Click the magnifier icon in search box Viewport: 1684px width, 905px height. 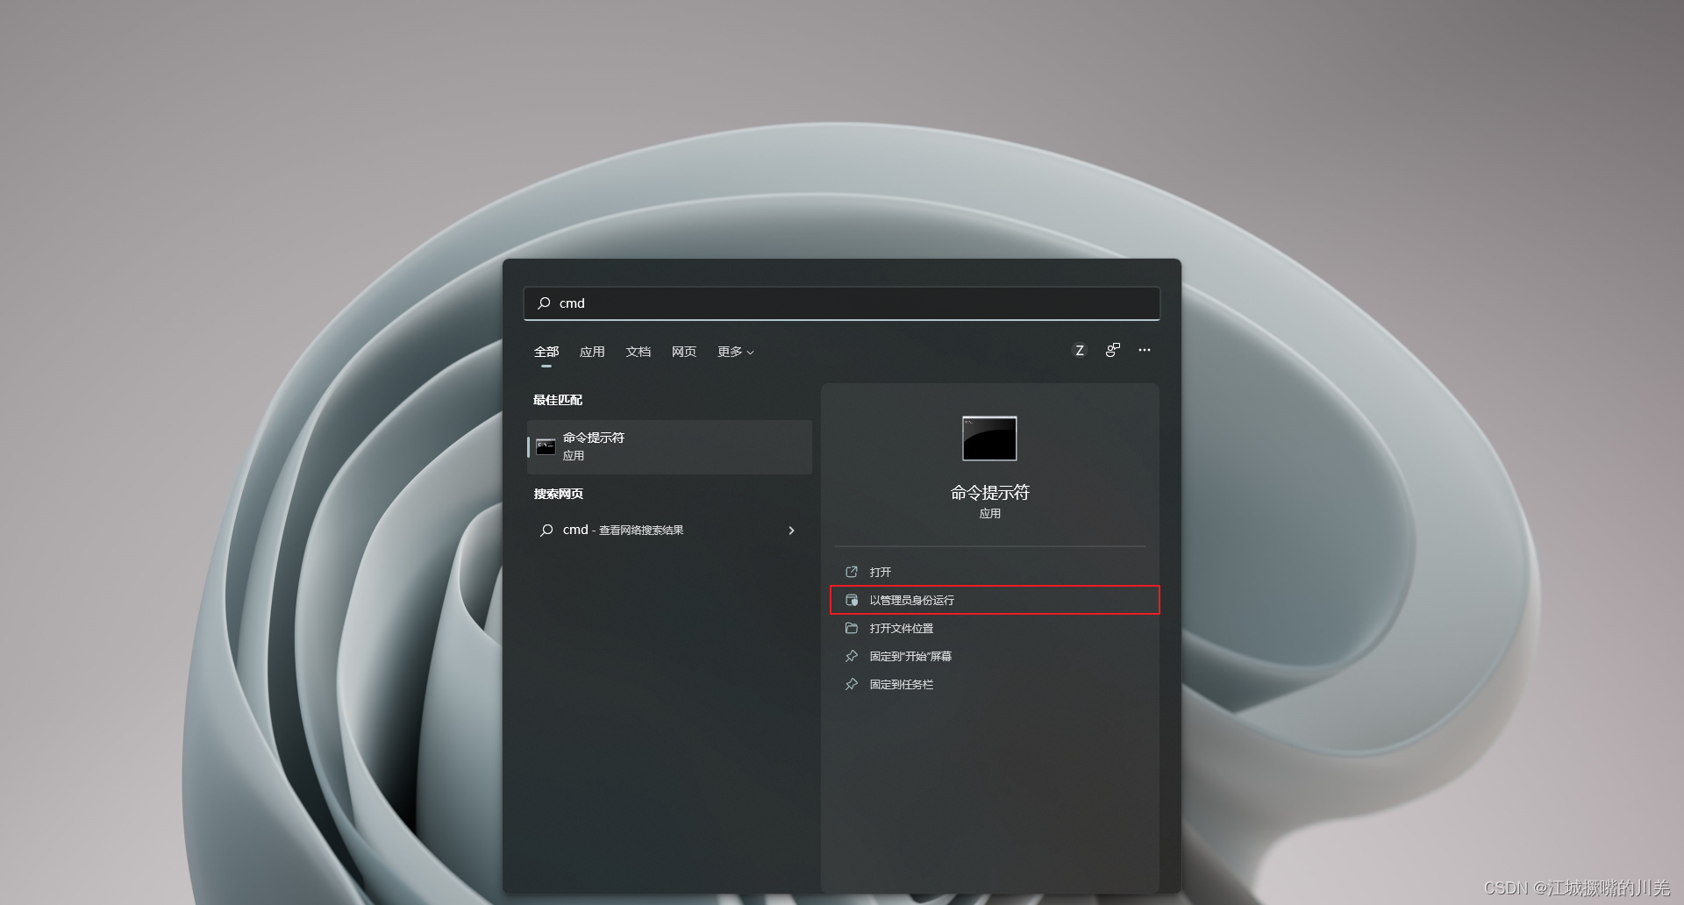tap(544, 303)
